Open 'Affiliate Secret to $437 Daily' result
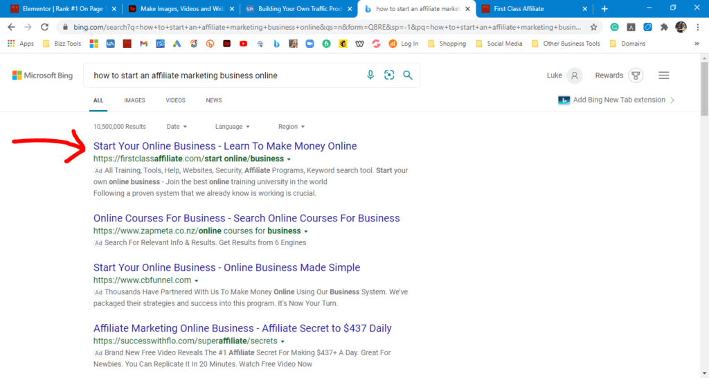The width and height of the screenshot is (709, 378). 242,328
